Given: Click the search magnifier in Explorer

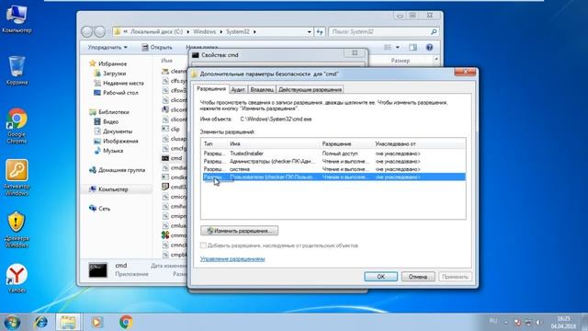Looking at the screenshot, I should coord(434,32).
